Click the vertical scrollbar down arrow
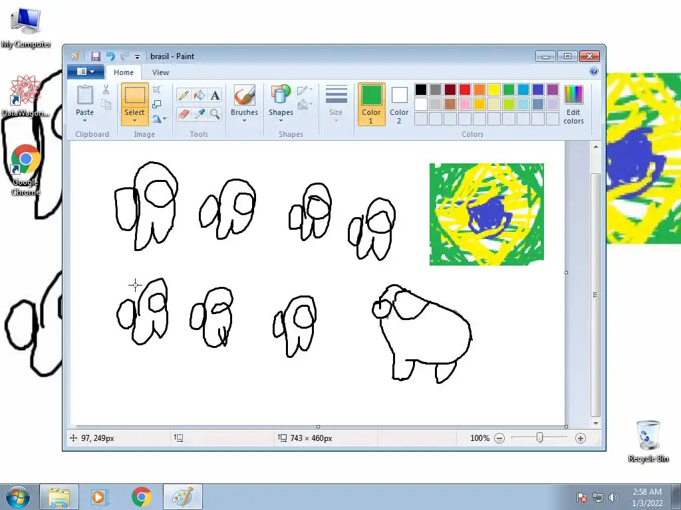This screenshot has width=681, height=510. click(x=596, y=423)
